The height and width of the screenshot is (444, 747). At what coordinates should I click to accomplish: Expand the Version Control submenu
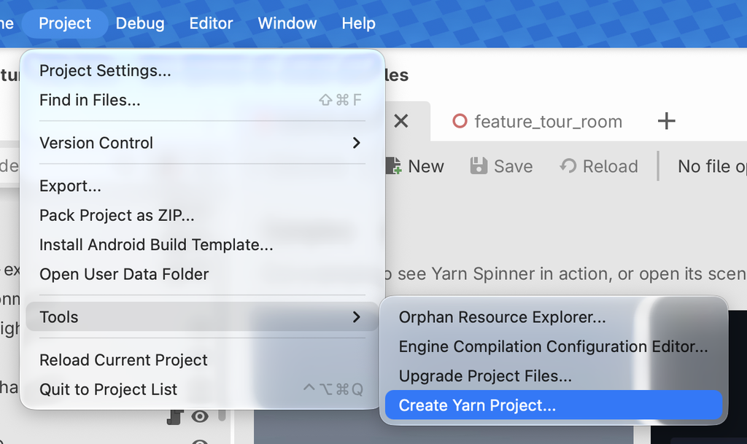coord(202,143)
